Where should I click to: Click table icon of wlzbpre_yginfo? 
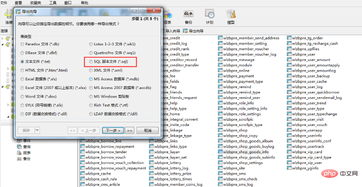[x=289, y=168]
